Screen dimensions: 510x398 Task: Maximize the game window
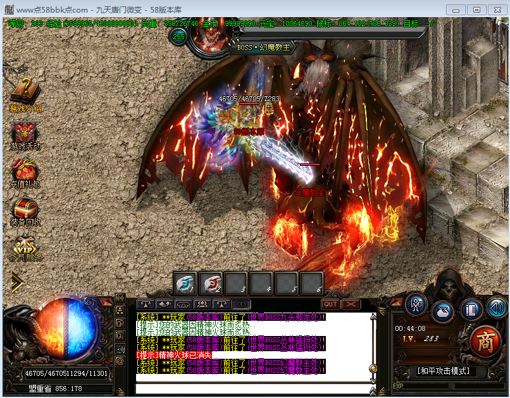pyautogui.click(x=476, y=9)
